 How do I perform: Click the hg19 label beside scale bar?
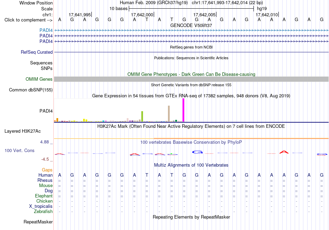262,9
